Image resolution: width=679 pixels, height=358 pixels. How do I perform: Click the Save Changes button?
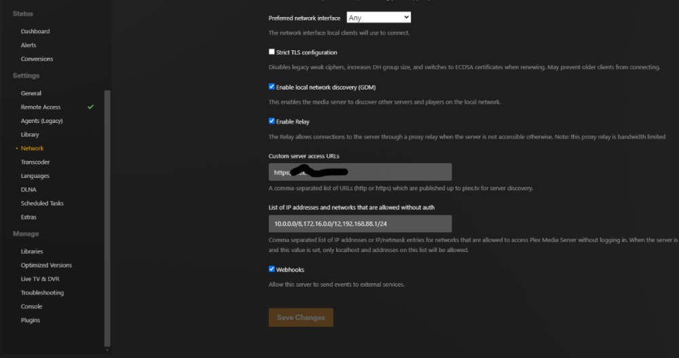pyautogui.click(x=301, y=318)
